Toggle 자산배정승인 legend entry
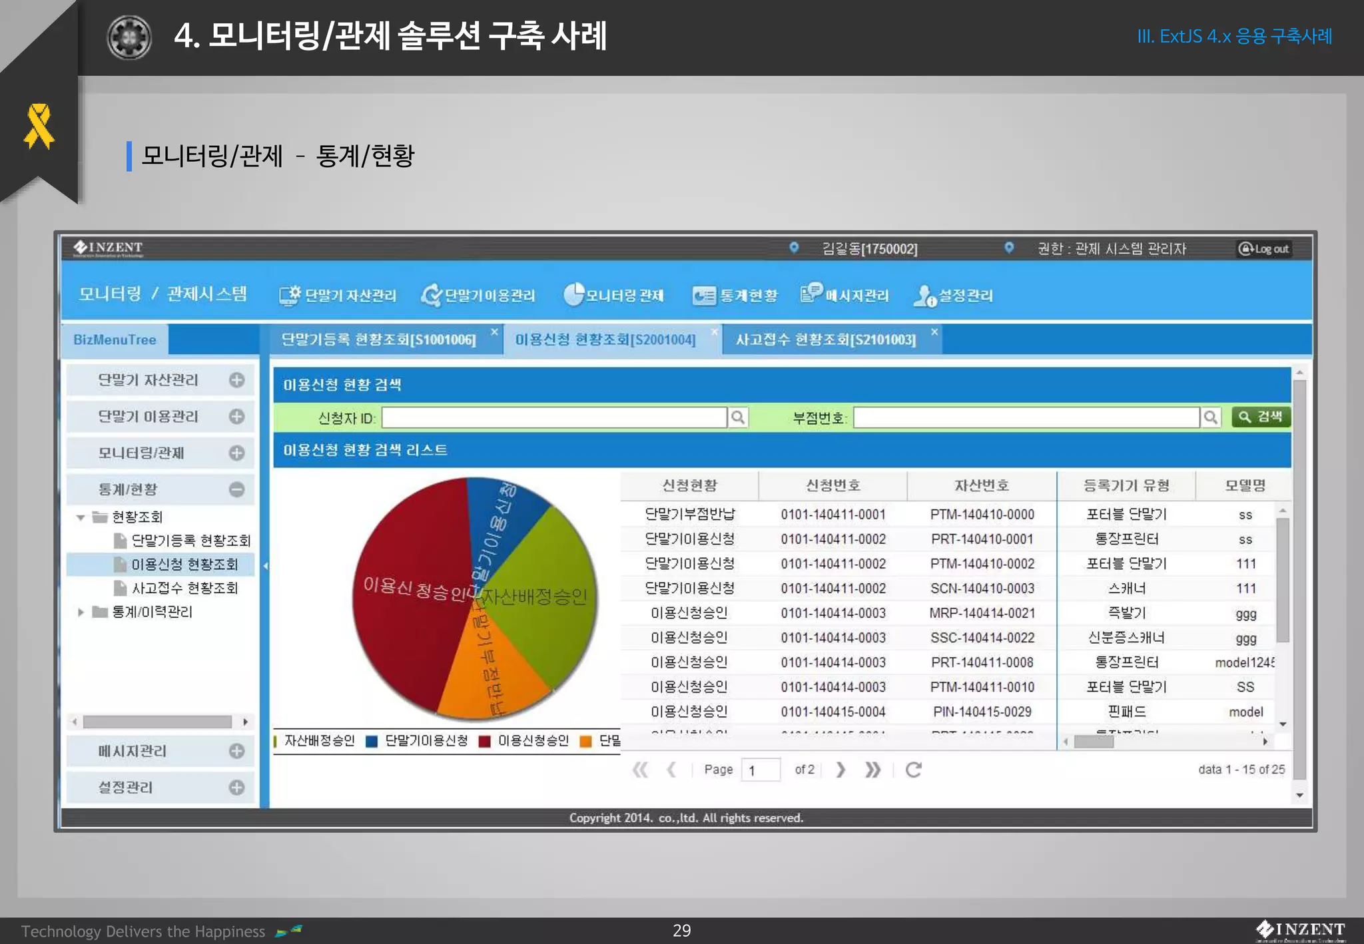Viewport: 1364px width, 944px height. 315,741
